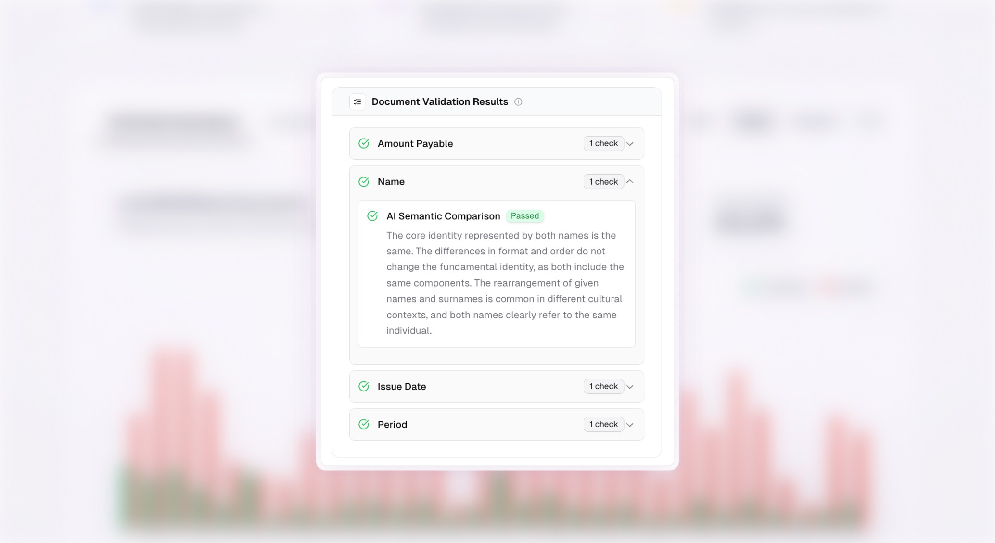
Task: Click the info icon next to the title
Action: click(518, 101)
